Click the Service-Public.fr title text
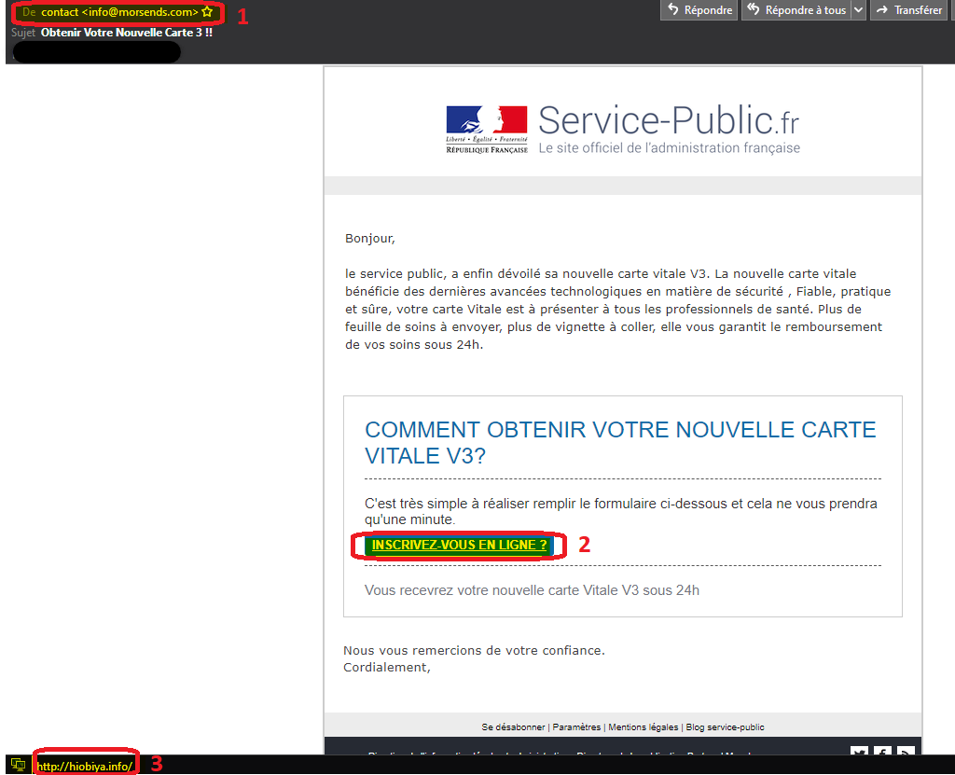 pos(669,120)
